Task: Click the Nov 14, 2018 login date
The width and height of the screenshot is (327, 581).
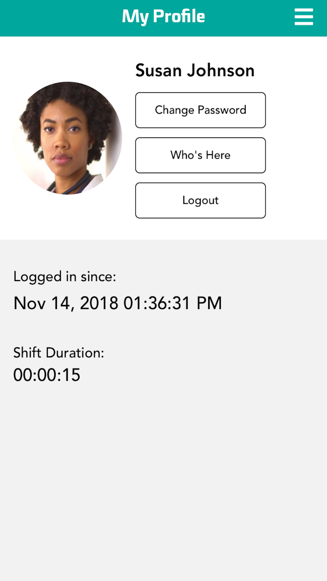Action: point(66,303)
